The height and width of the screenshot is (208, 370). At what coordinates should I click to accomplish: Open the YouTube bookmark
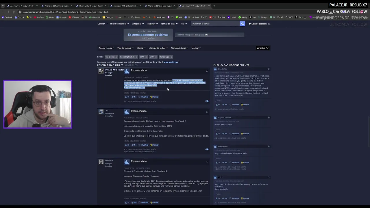(x=39, y=17)
